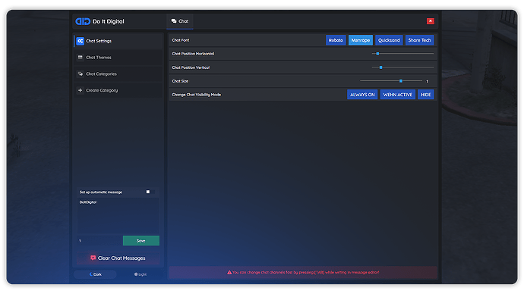Image resolution: width=524 pixels, height=294 pixels.
Task: Select the Roboto chat font
Action: (336, 40)
